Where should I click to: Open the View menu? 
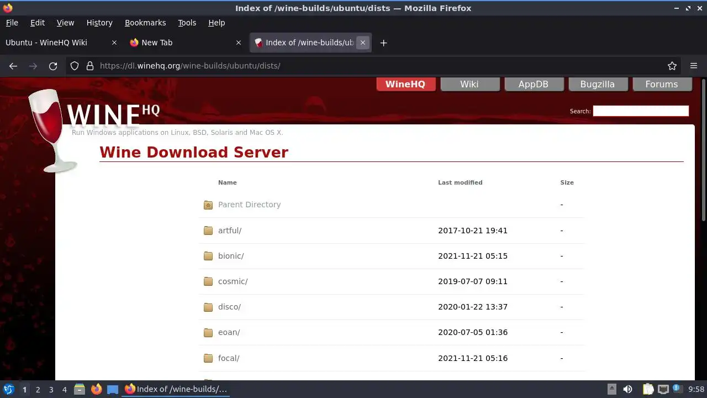point(65,23)
